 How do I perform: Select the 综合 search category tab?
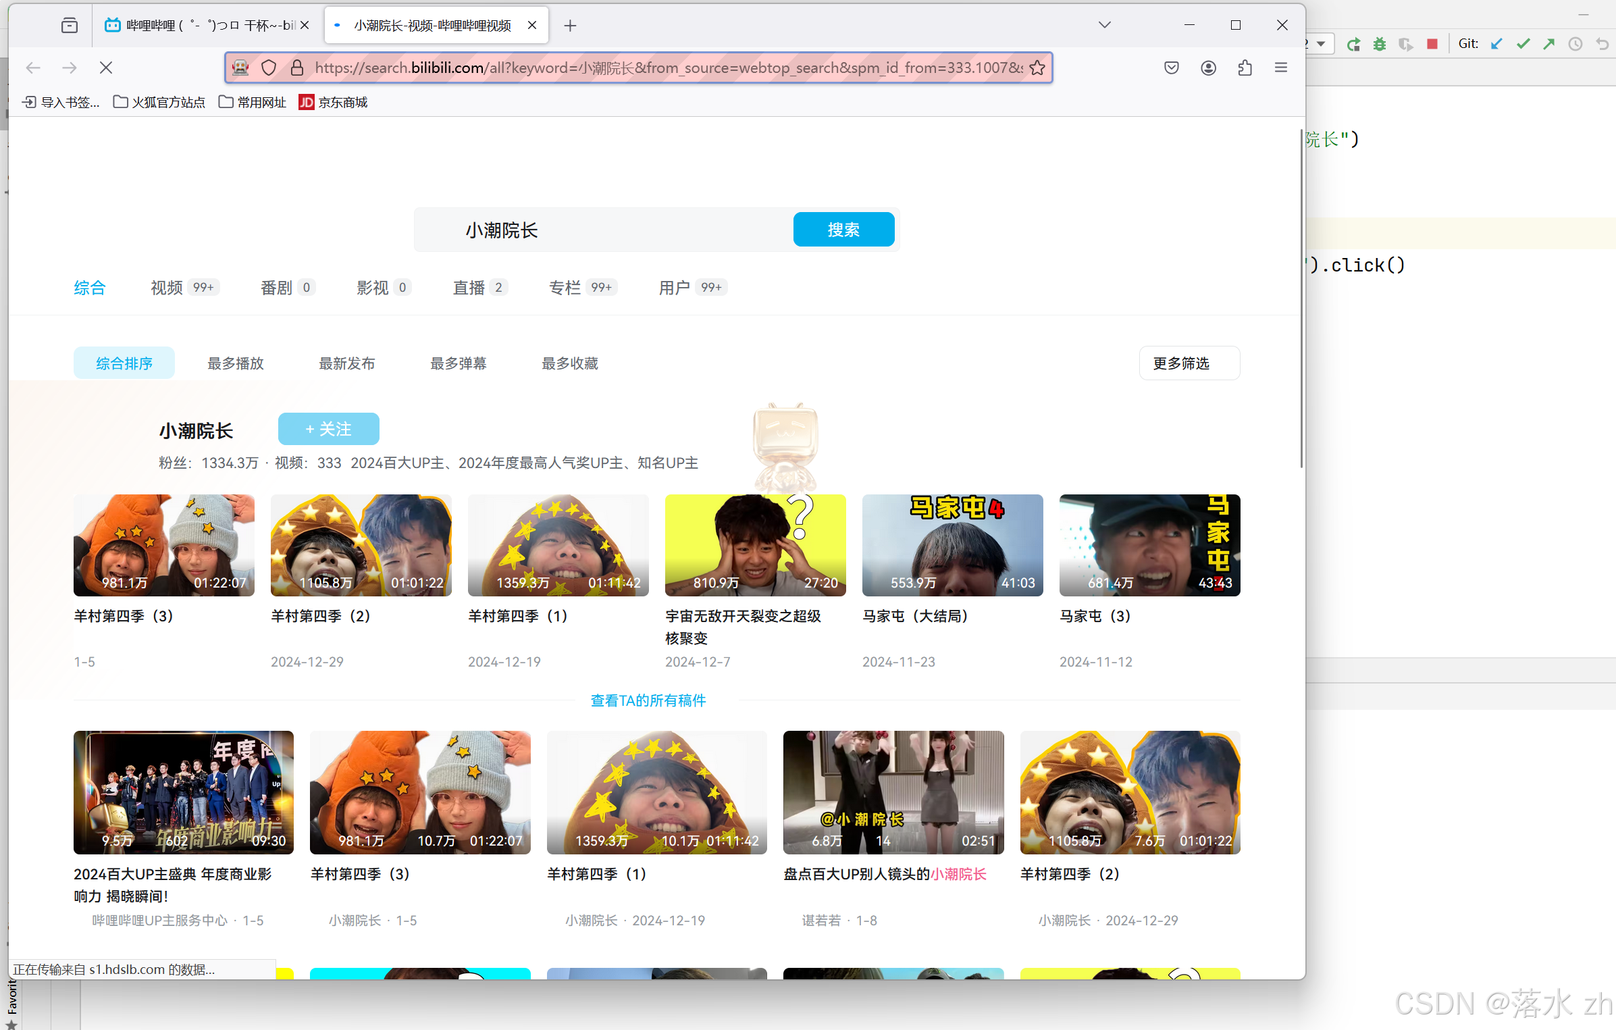[90, 288]
